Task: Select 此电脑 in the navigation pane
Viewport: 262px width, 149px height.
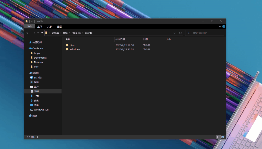Action: 36,73
